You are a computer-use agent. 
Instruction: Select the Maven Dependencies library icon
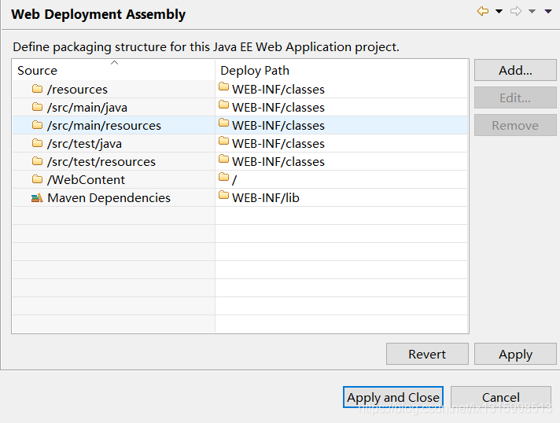pos(37,197)
